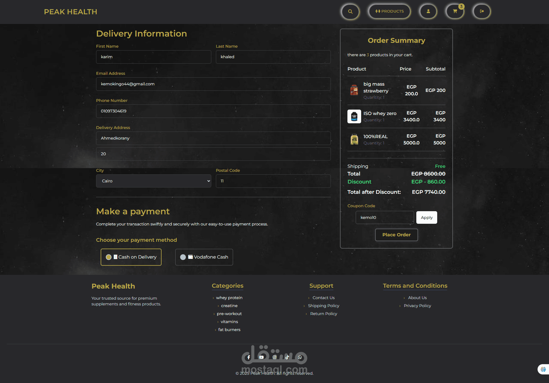Click the logout icon in header
549x383 pixels.
[482, 11]
